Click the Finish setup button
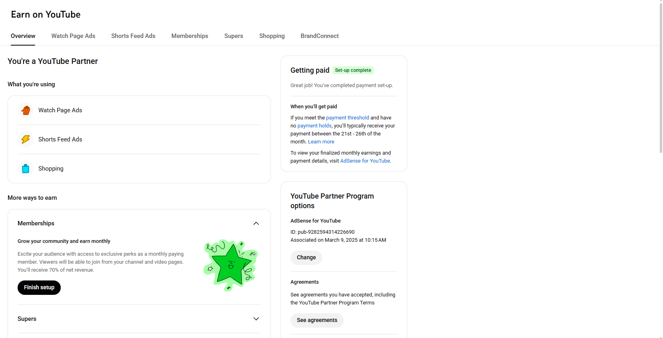Screen dimensions: 663x338 (39, 288)
